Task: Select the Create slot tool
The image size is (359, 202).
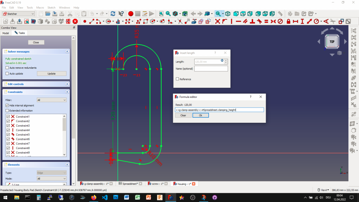Action: coord(162,21)
